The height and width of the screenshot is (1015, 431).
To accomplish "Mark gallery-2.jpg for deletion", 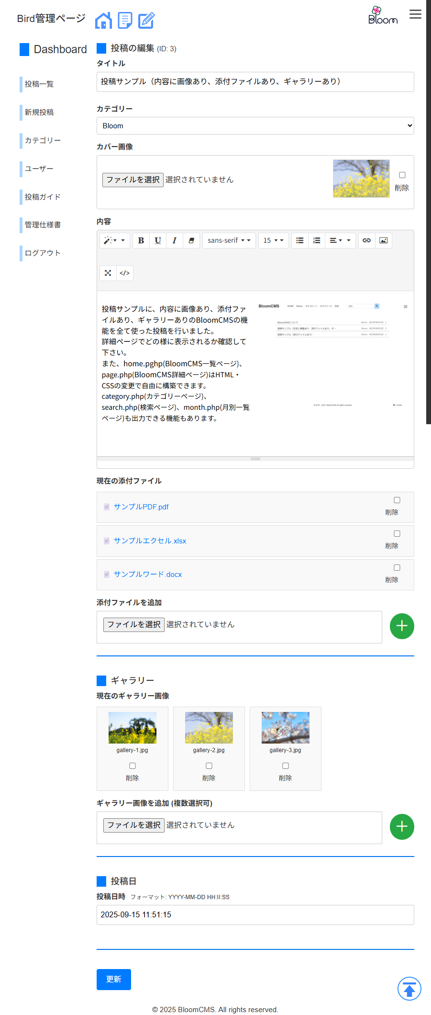I will point(209,766).
